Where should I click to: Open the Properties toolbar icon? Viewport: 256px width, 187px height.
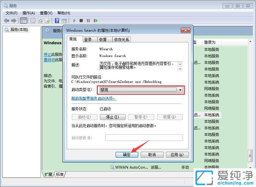pyautogui.click(x=33, y=21)
